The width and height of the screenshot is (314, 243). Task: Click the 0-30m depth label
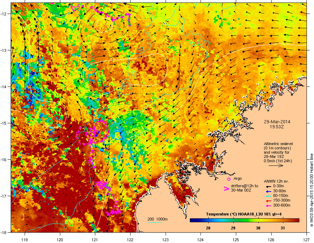[x=278, y=186]
